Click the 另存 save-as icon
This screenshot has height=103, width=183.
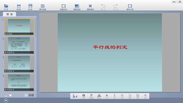pyautogui.click(x=30, y=7)
